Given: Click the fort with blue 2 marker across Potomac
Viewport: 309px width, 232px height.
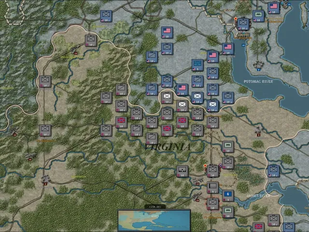Looking at the screenshot, I should pyautogui.click(x=258, y=65).
